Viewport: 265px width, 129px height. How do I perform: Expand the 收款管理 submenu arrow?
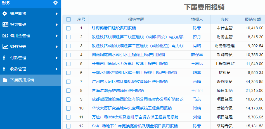pos(56,69)
